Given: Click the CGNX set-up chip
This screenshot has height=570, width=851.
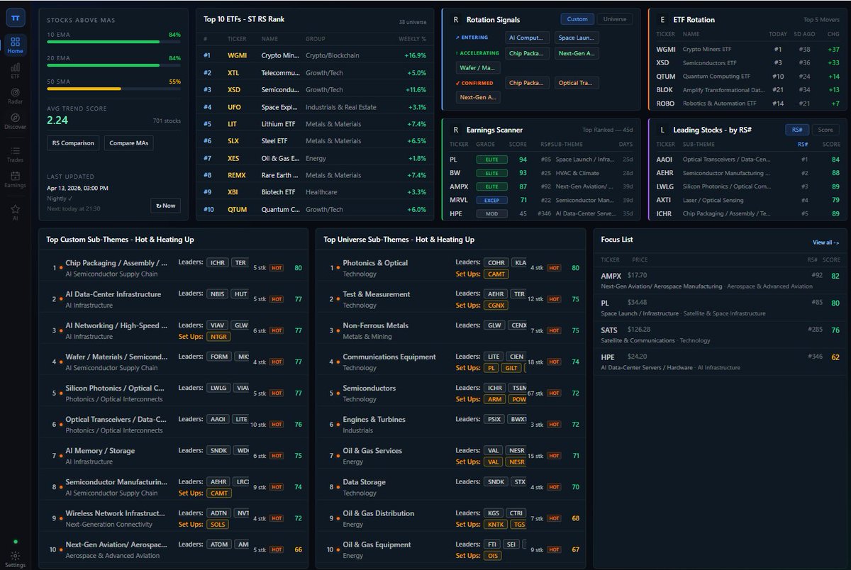Looking at the screenshot, I should [497, 305].
